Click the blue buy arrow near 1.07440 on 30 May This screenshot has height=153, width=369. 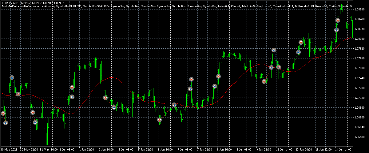click(12, 78)
